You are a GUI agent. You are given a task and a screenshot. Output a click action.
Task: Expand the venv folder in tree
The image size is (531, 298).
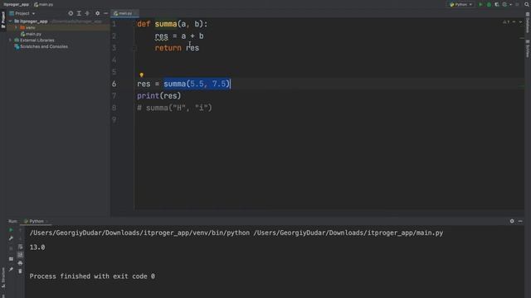16,27
